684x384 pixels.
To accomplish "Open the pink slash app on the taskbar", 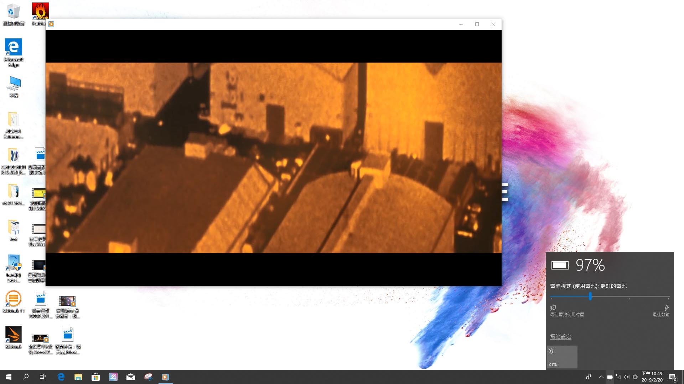I will [x=113, y=377].
